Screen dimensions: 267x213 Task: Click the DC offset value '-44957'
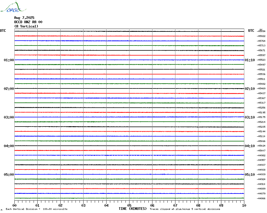click(261, 160)
